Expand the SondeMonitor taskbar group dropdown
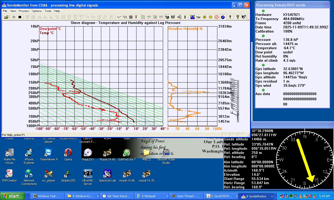 [x=272, y=196]
